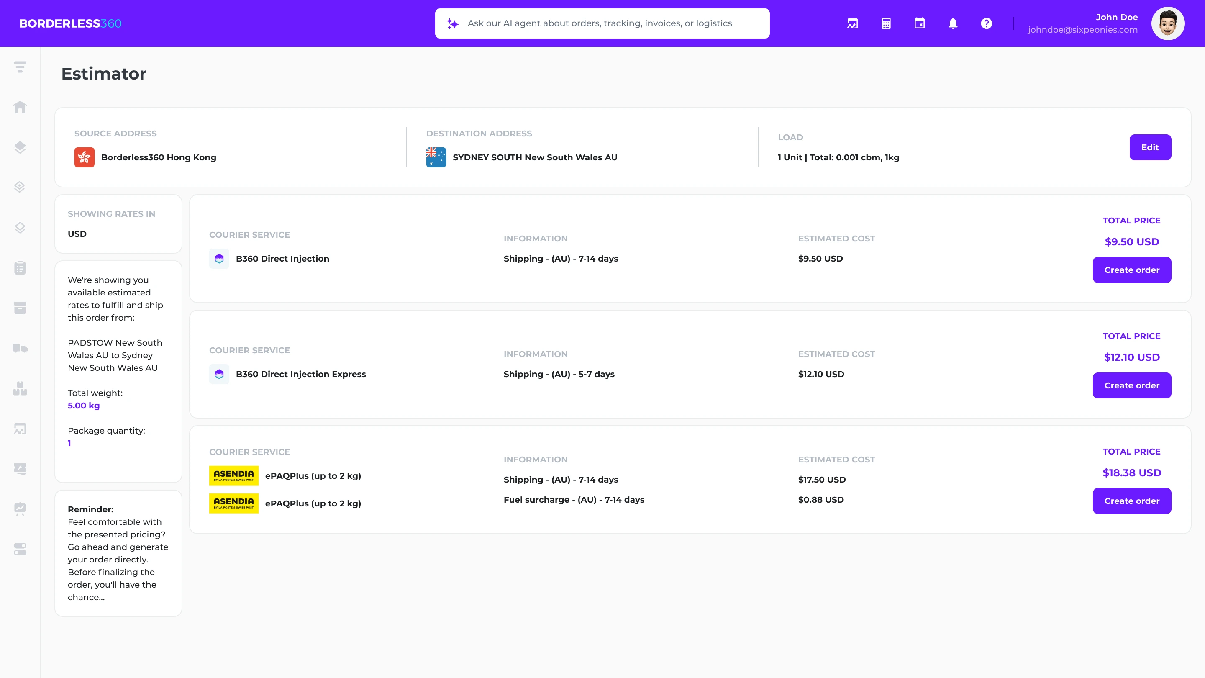Open the calendar icon in header
This screenshot has height=678, width=1205.
[x=919, y=23]
